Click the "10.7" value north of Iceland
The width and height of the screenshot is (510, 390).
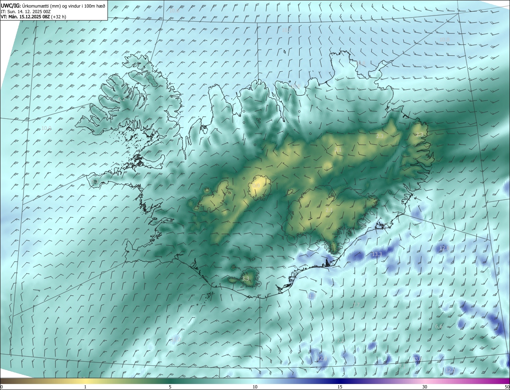point(286,30)
